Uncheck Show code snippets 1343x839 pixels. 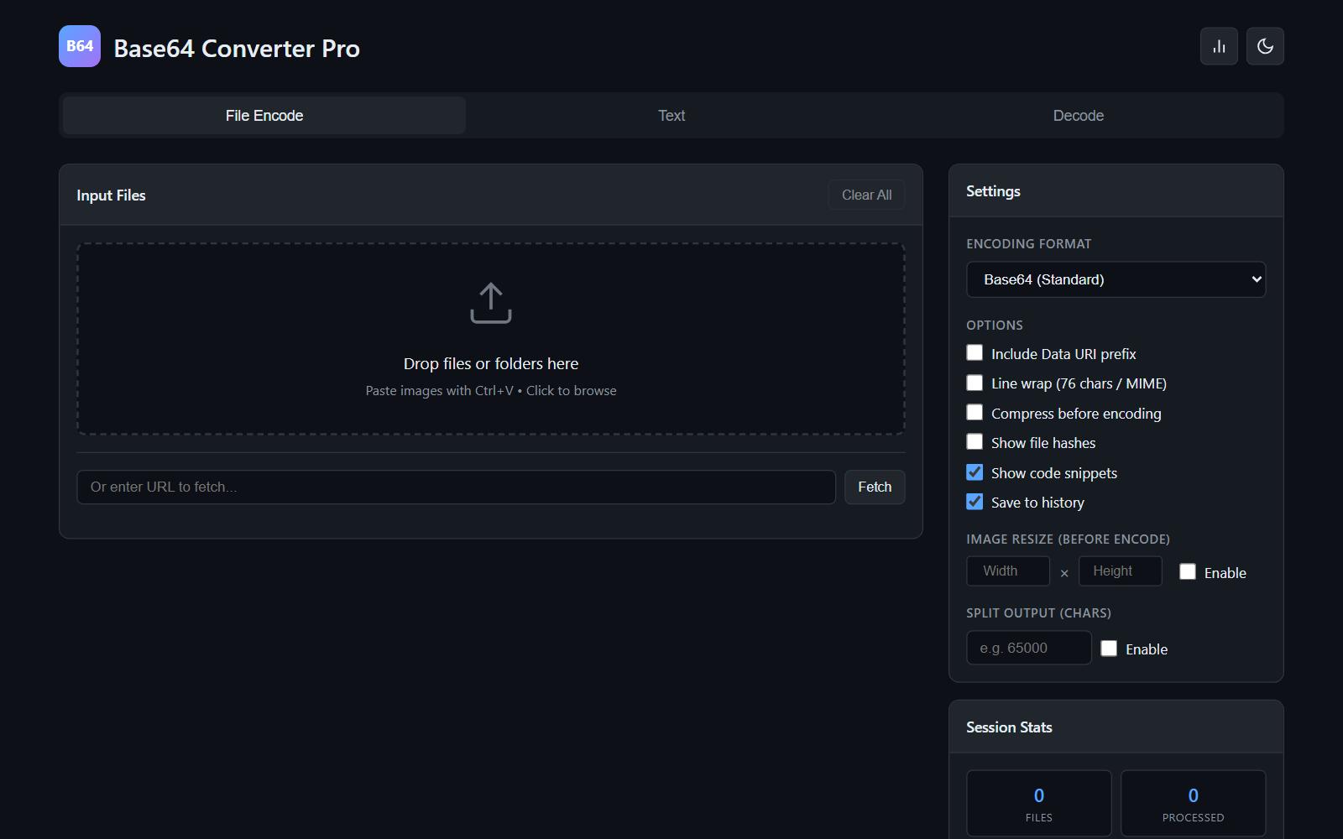tap(975, 472)
